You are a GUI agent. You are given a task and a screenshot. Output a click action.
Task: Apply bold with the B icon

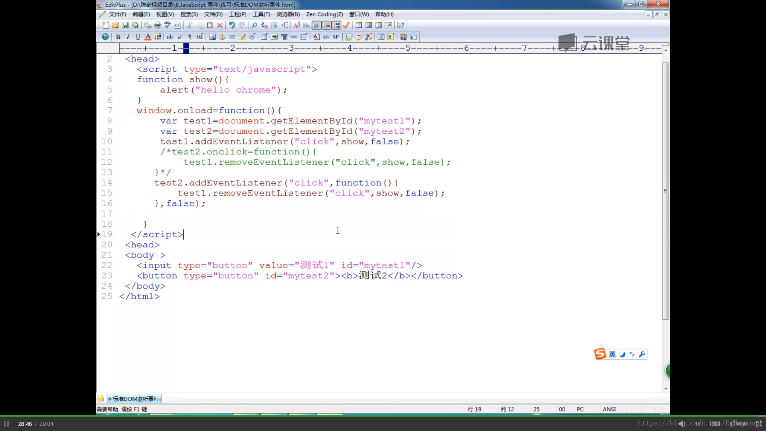[118, 37]
